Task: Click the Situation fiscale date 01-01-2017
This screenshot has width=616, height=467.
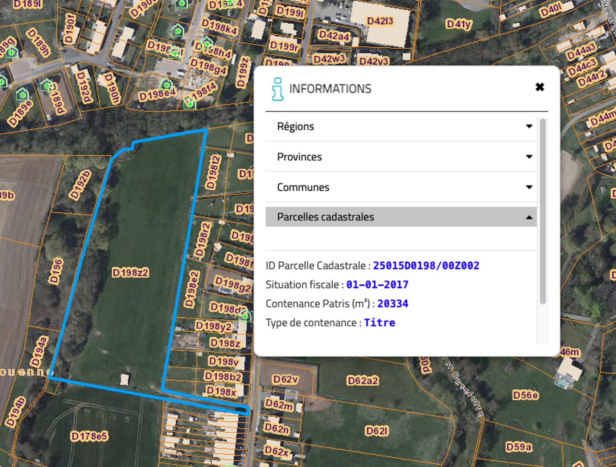Action: 377,285
